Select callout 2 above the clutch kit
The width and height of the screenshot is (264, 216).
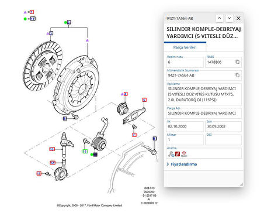69,22
